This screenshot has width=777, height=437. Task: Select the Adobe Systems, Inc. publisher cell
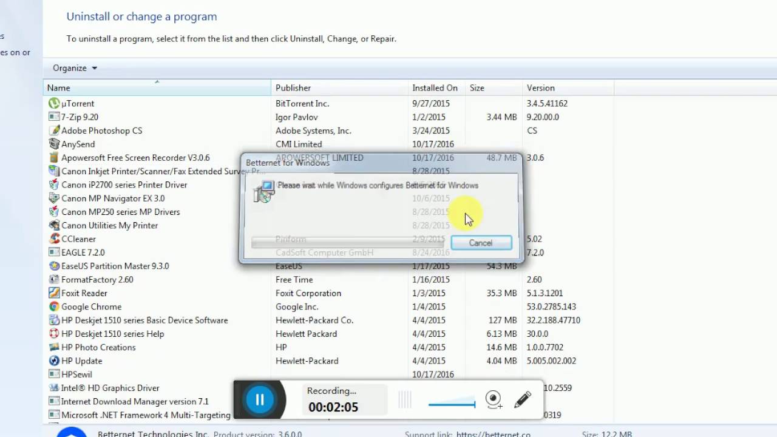coord(313,130)
